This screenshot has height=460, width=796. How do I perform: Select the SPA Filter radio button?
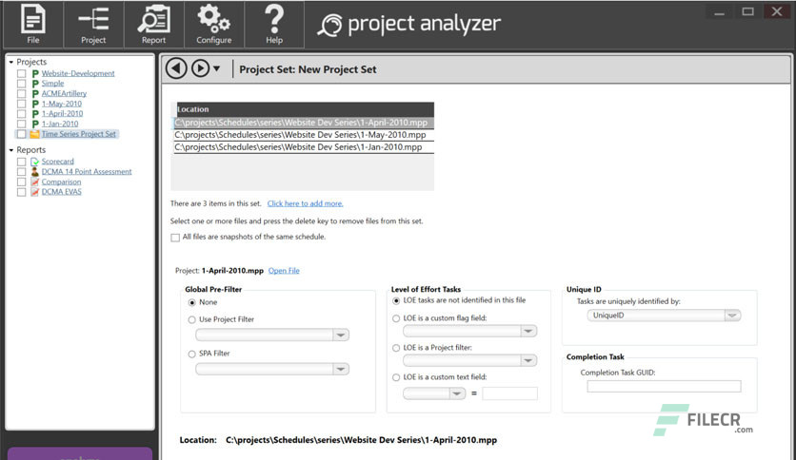pyautogui.click(x=192, y=354)
